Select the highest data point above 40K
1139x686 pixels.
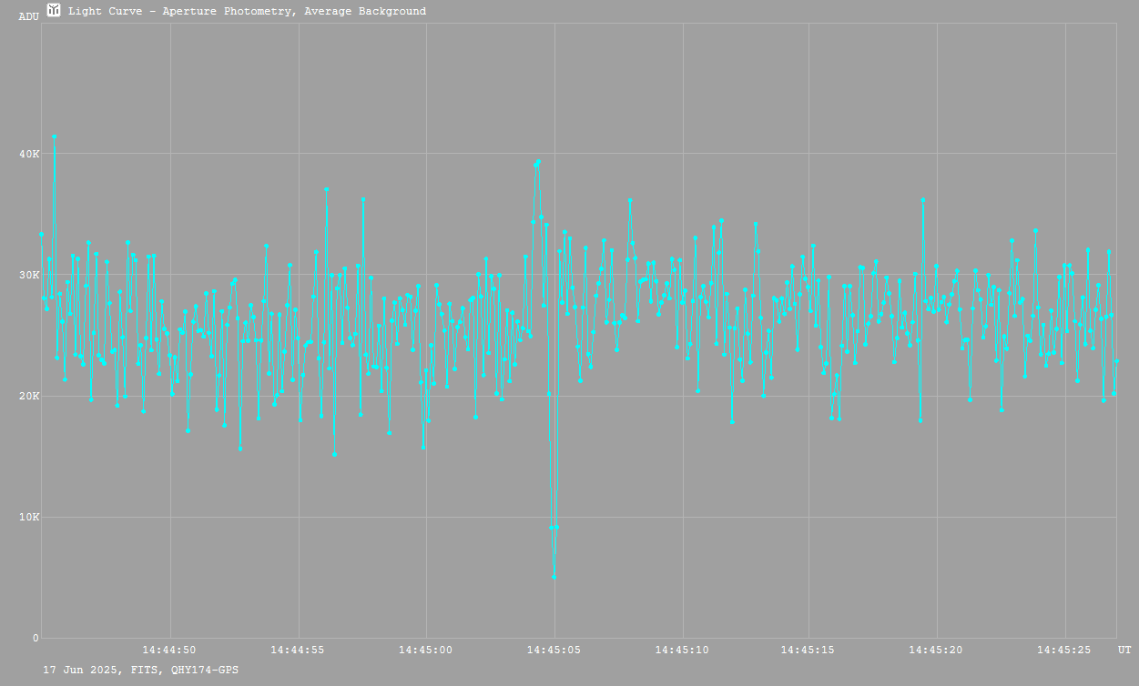pos(54,136)
